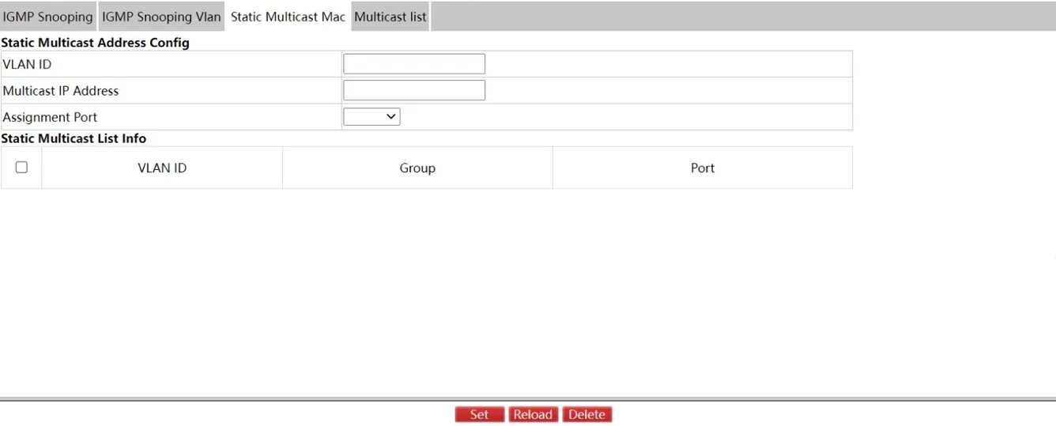The image size is (1056, 426).
Task: Click the VLAN ID input field
Action: coord(414,64)
